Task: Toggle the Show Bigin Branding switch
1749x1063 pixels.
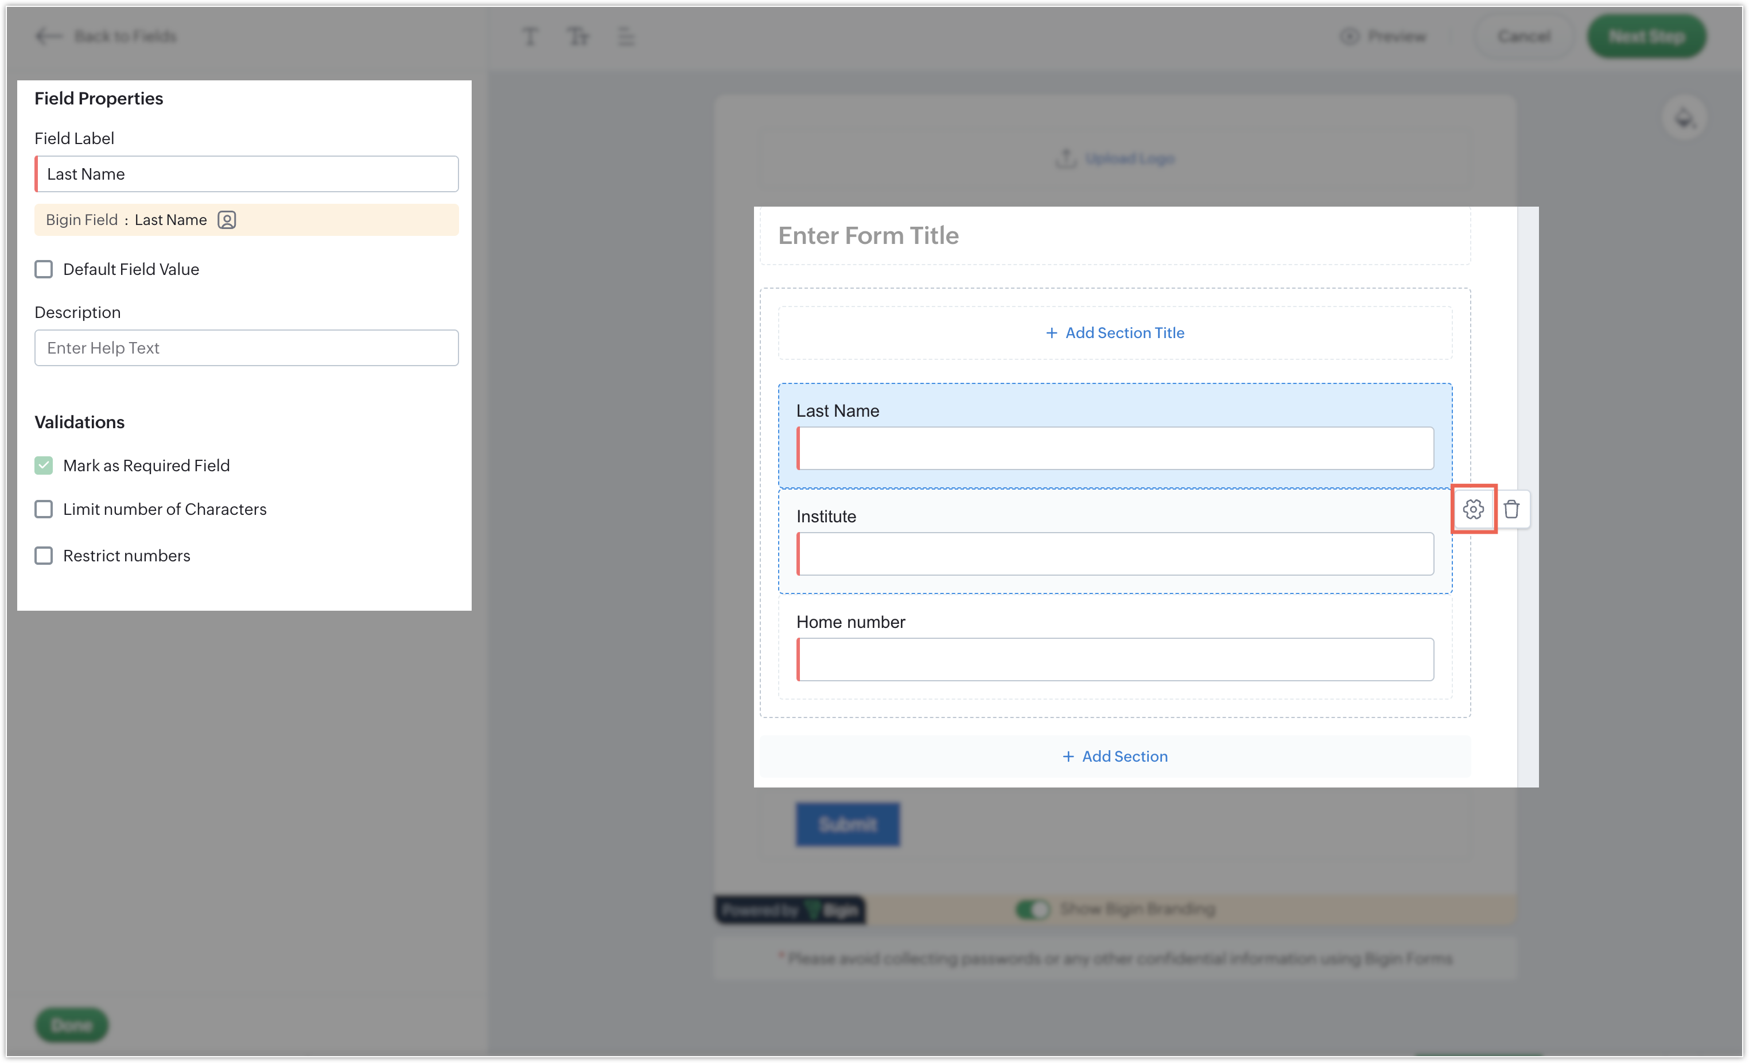Action: [1032, 909]
